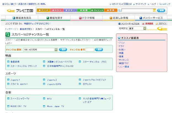Open the アニメ genre tab
The width and height of the screenshot is (172, 113).
click(x=44, y=10)
